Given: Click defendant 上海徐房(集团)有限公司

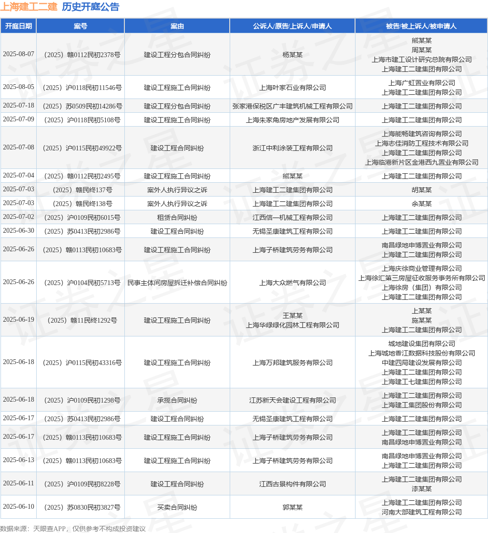Looking at the screenshot, I should coord(422,287).
